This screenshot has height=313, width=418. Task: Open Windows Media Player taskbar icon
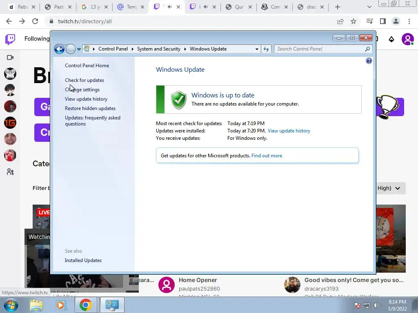pyautogui.click(x=60, y=305)
